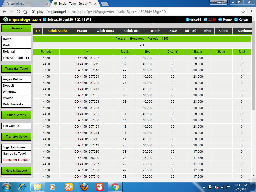This screenshot has height=192, width=256.
Task: Open Angka Keluar sidebar item
Action: [13, 79]
